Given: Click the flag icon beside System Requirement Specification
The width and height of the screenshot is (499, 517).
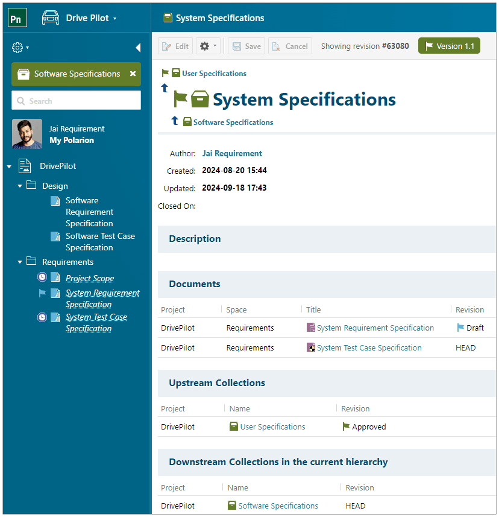Looking at the screenshot, I should click(x=42, y=293).
